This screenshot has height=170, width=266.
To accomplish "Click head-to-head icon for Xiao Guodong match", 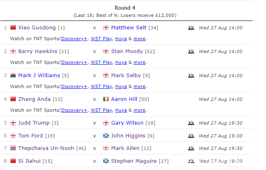I will click(191, 28).
